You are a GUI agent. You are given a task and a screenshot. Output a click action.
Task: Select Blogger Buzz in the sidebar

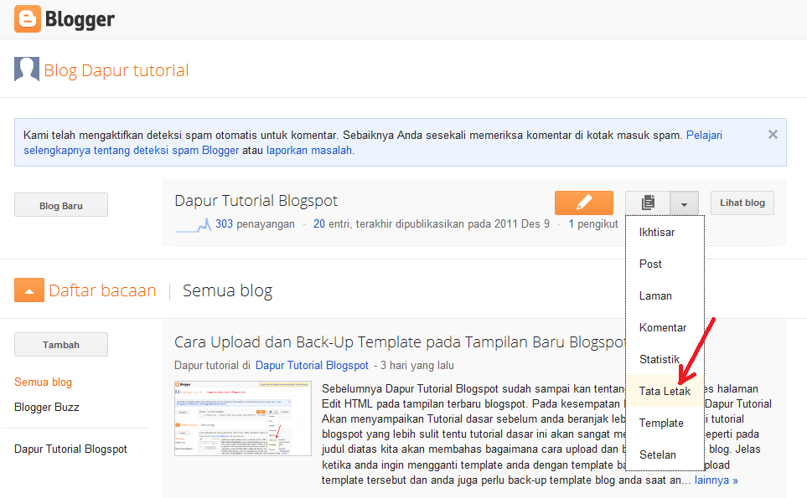click(47, 407)
